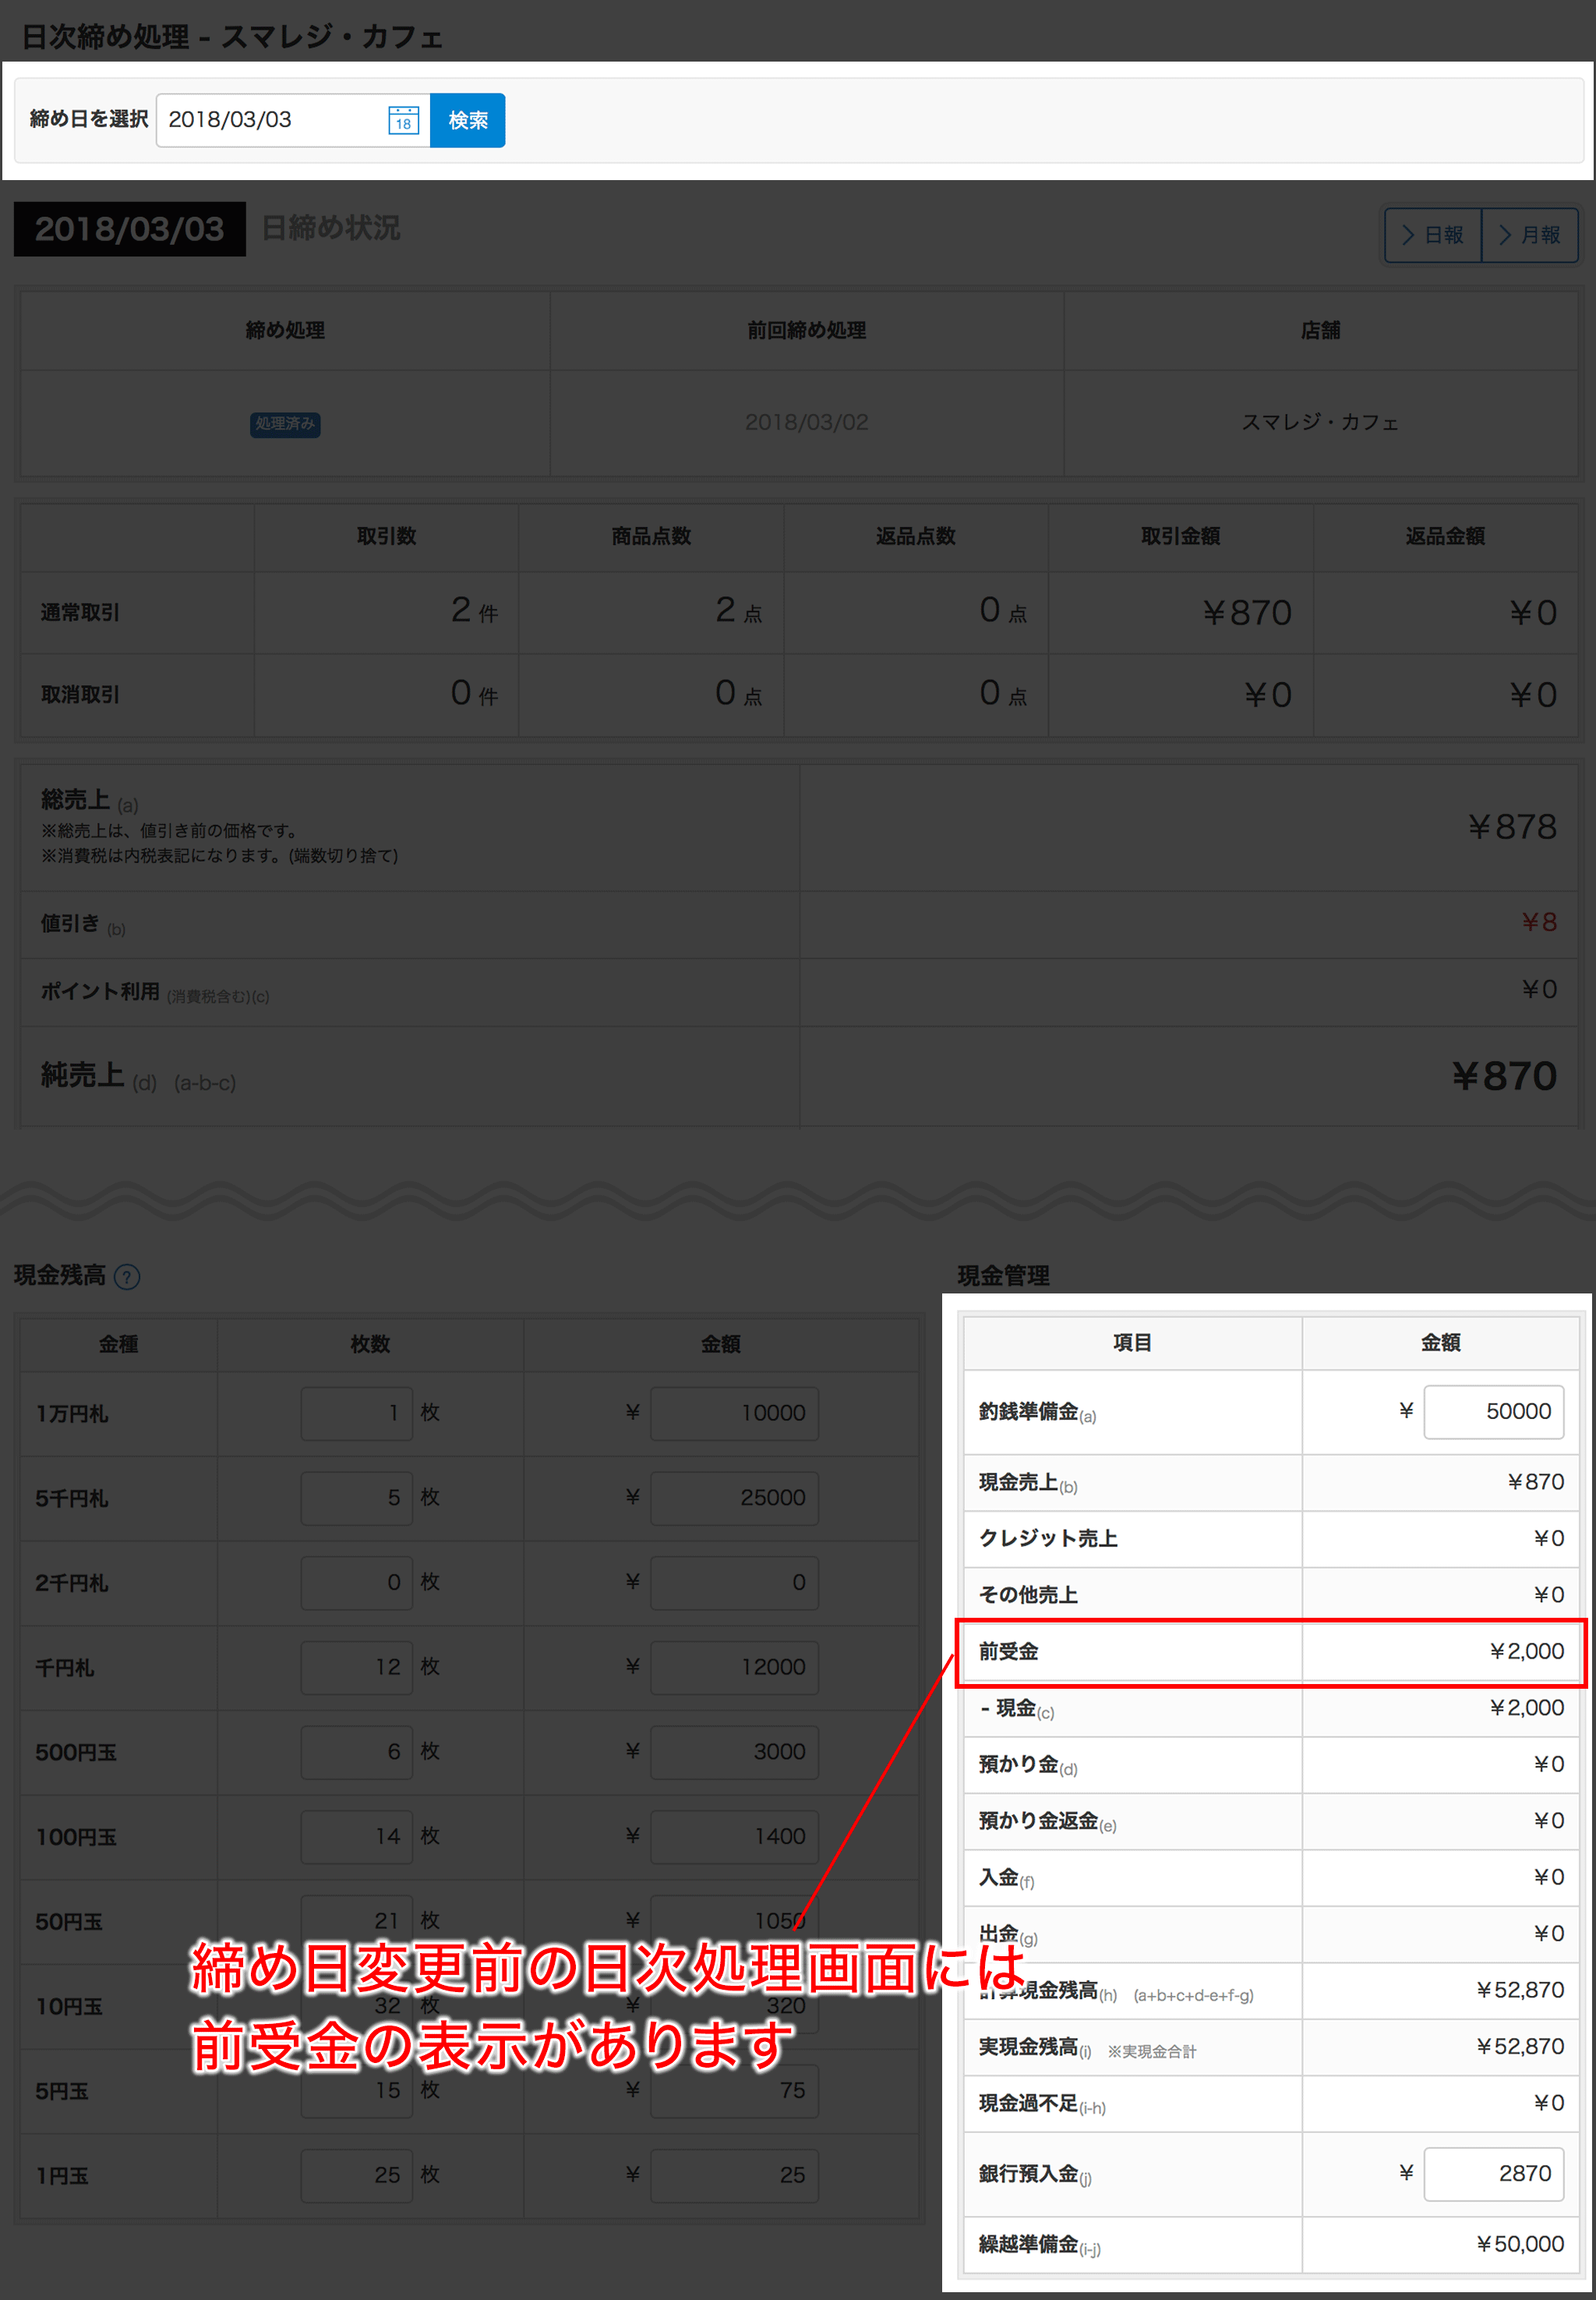This screenshot has height=2300, width=1596.
Task: Click the 2018/03/03 date heading badge
Action: point(130,229)
